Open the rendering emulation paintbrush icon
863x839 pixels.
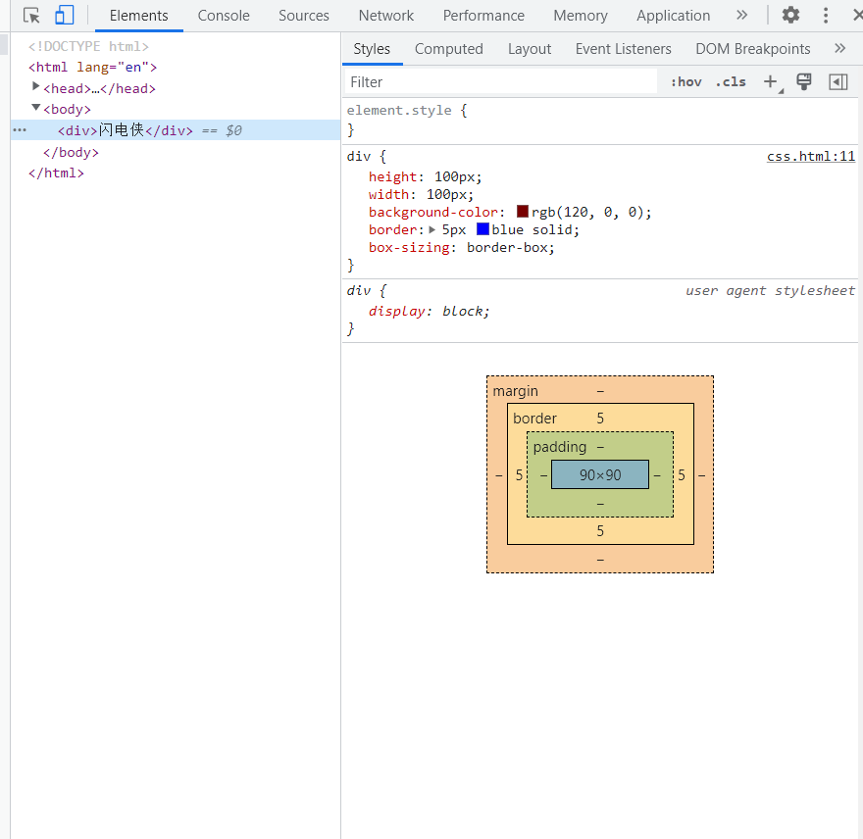pos(804,82)
